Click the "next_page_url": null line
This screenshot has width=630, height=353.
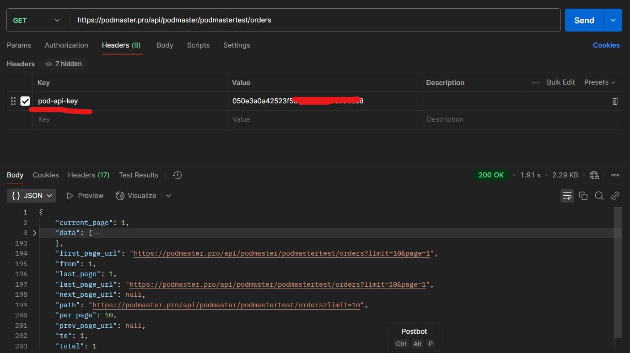(101, 294)
